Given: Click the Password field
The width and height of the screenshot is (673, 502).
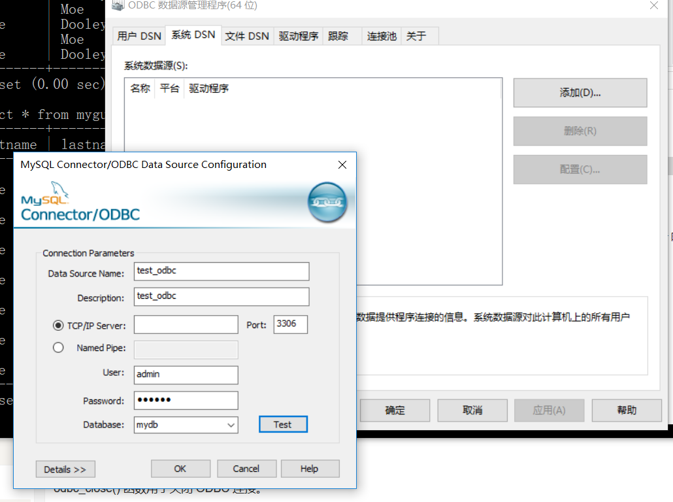Looking at the screenshot, I should click(186, 400).
